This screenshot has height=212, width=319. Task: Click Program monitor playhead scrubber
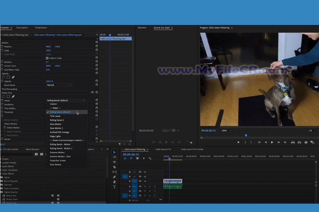246,135
